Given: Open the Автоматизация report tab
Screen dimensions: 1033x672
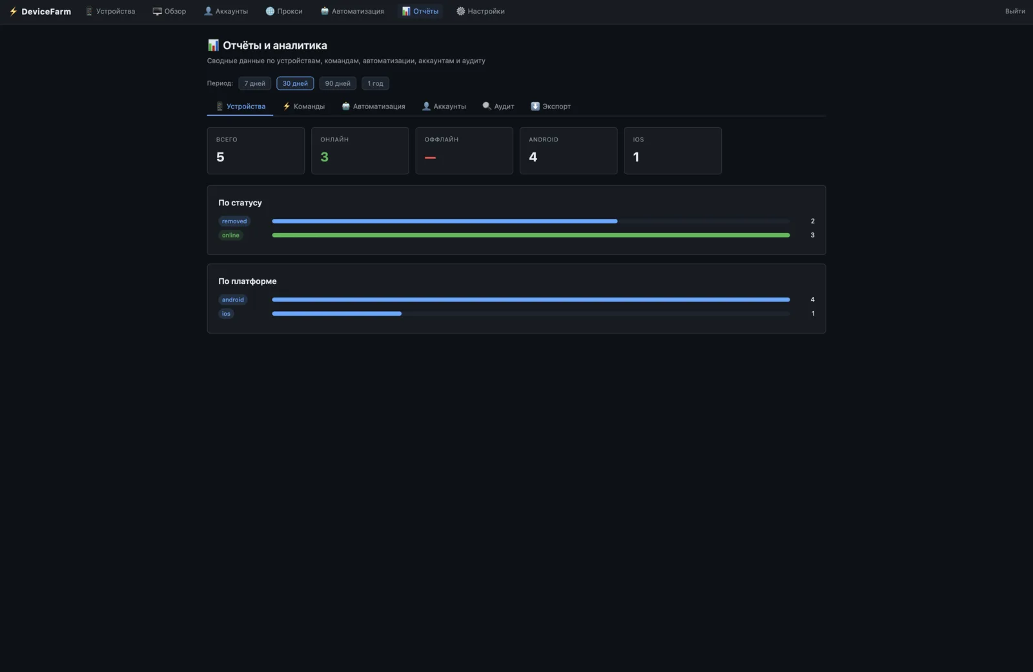Looking at the screenshot, I should (373, 107).
